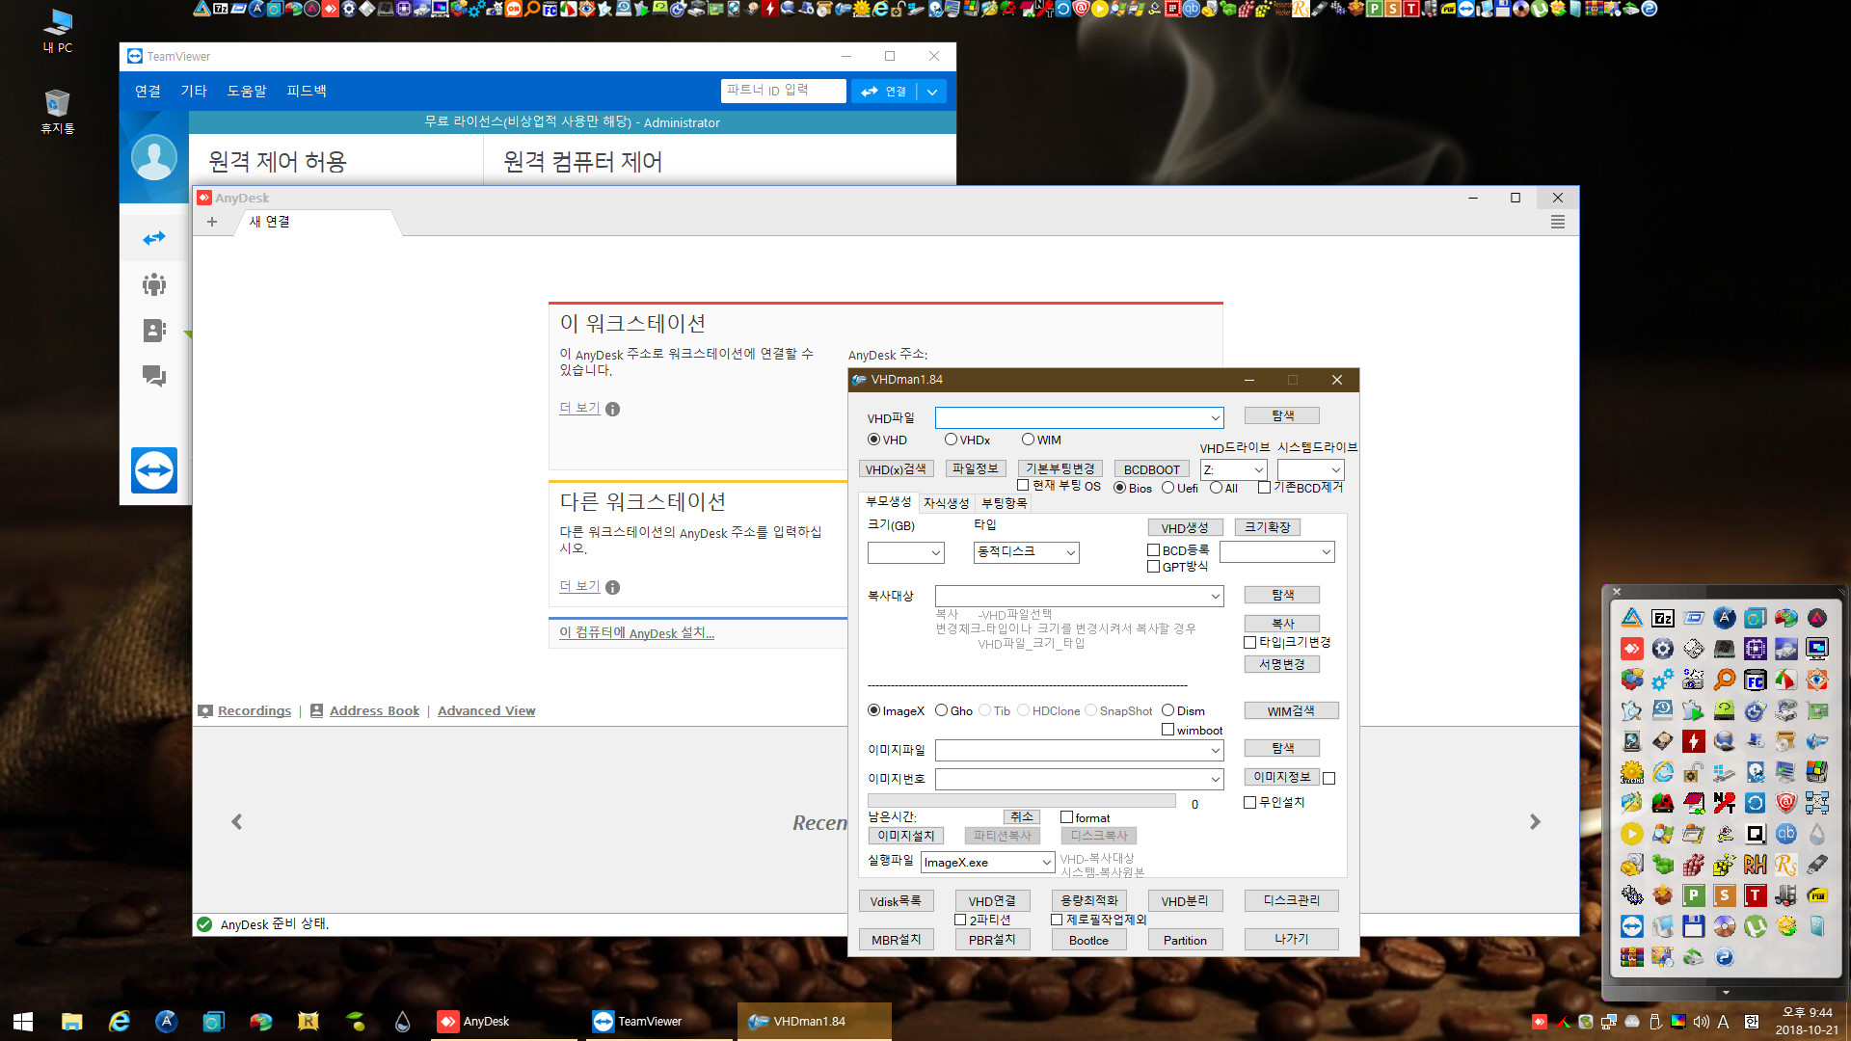Open the FC file compare icon in the palette
Screen dimensions: 1851x1041
click(1755, 680)
